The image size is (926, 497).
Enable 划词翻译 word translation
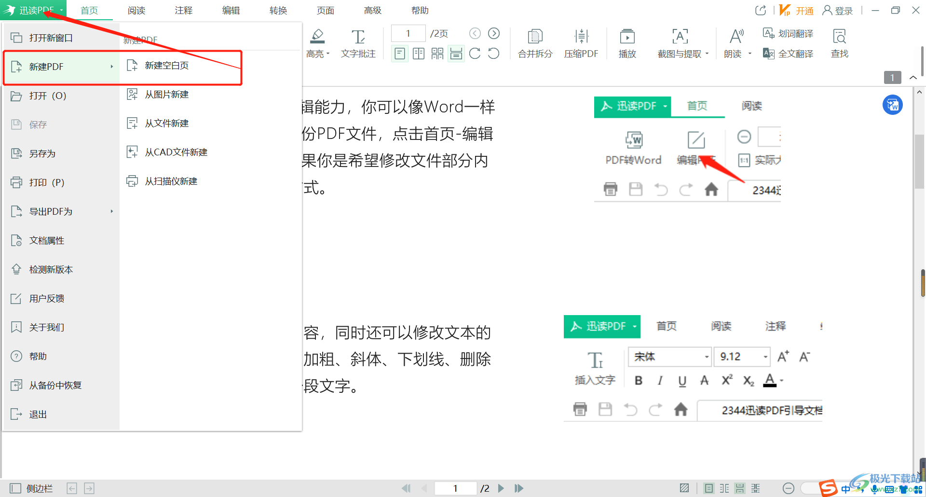pos(788,33)
